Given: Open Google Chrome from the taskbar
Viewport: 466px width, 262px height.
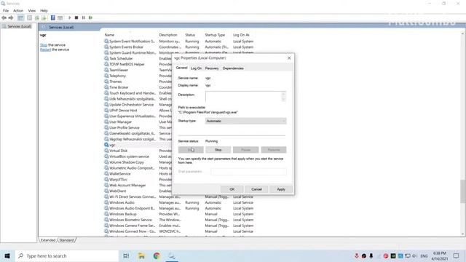Looking at the screenshot, I should click(157, 255).
